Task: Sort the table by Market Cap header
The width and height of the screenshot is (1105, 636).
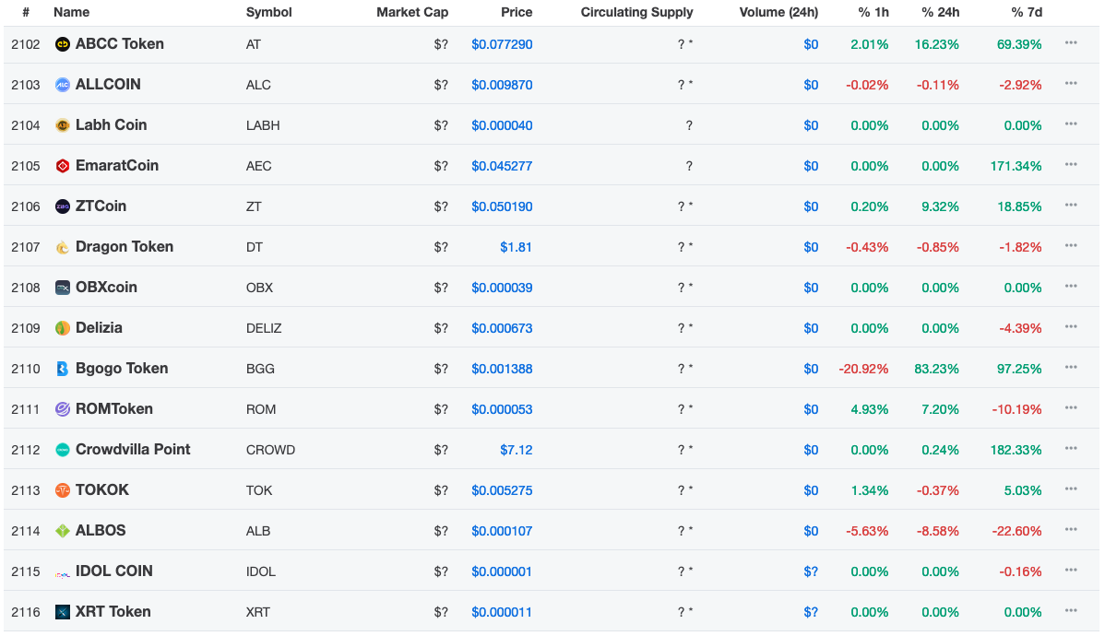Action: pos(412,12)
